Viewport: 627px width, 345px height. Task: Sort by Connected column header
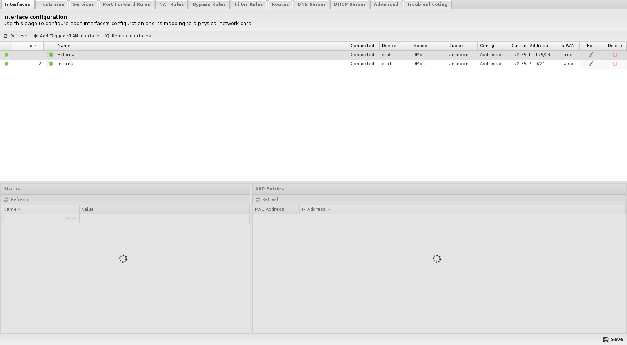363,46
